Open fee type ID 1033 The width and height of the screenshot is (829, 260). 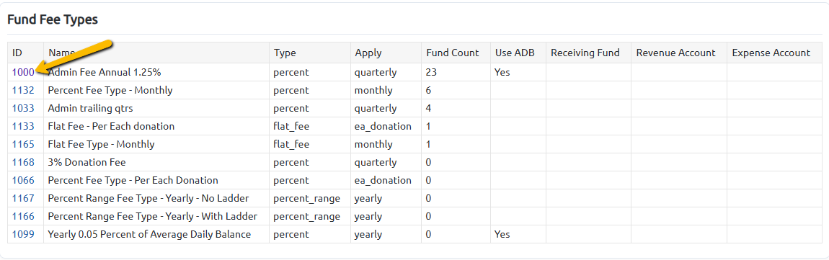(23, 108)
